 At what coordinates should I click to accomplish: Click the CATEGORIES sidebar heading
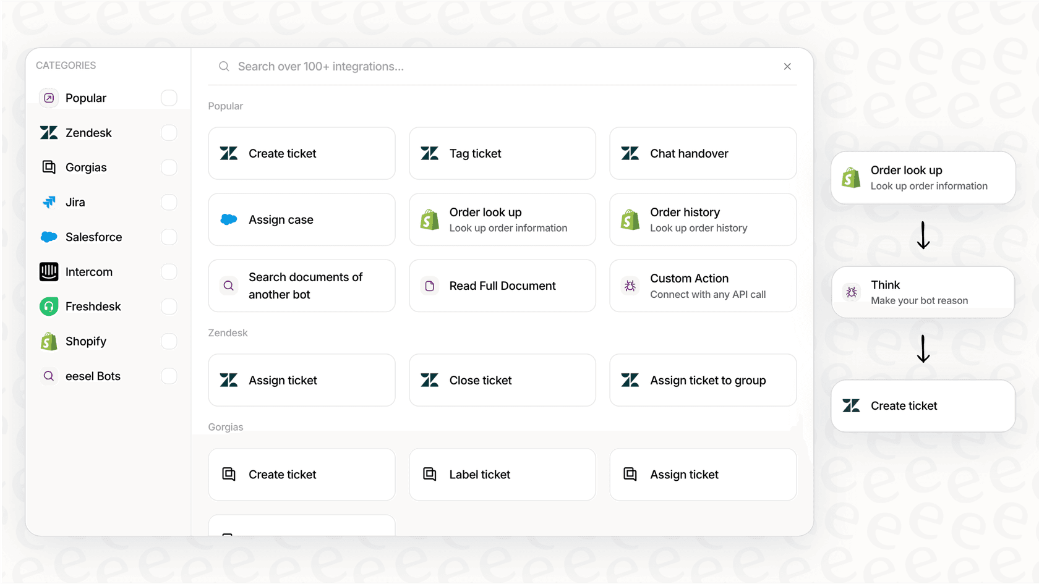point(66,65)
